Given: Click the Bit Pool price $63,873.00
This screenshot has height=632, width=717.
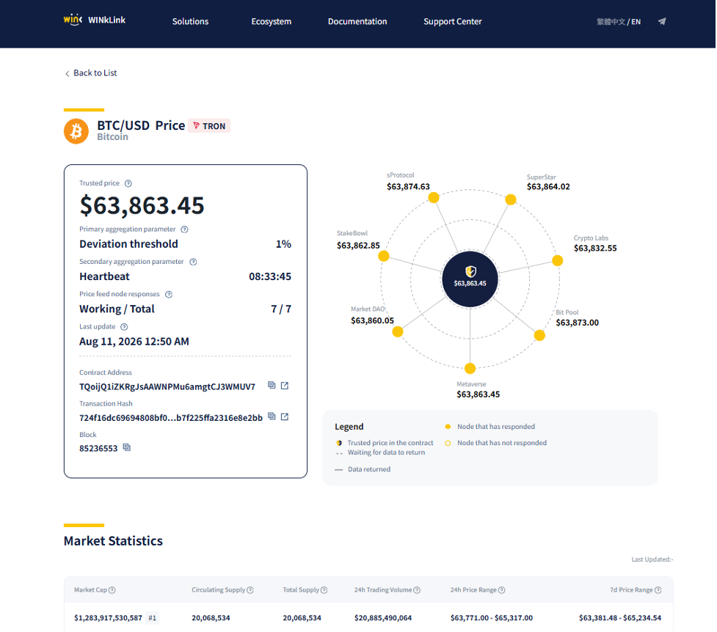Looking at the screenshot, I should click(577, 323).
